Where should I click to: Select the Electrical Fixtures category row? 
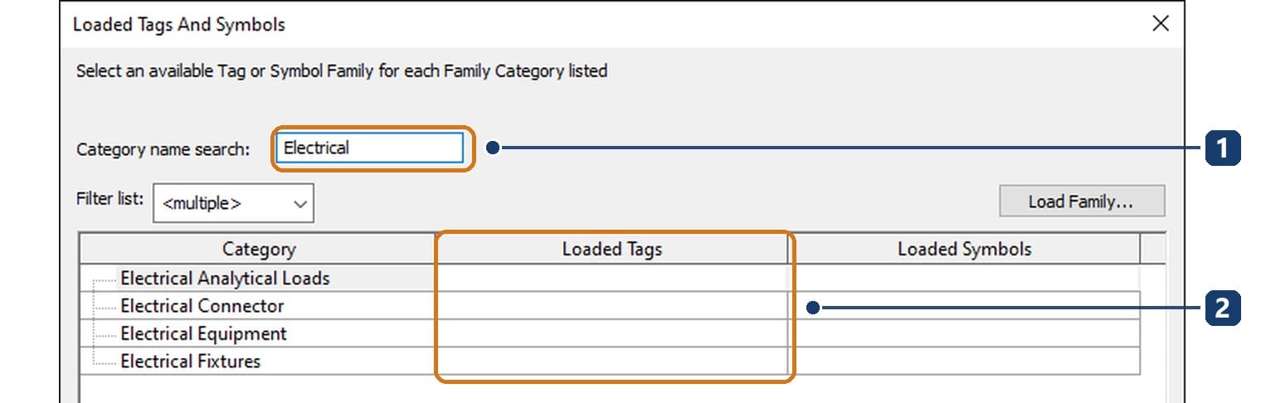pos(258,362)
